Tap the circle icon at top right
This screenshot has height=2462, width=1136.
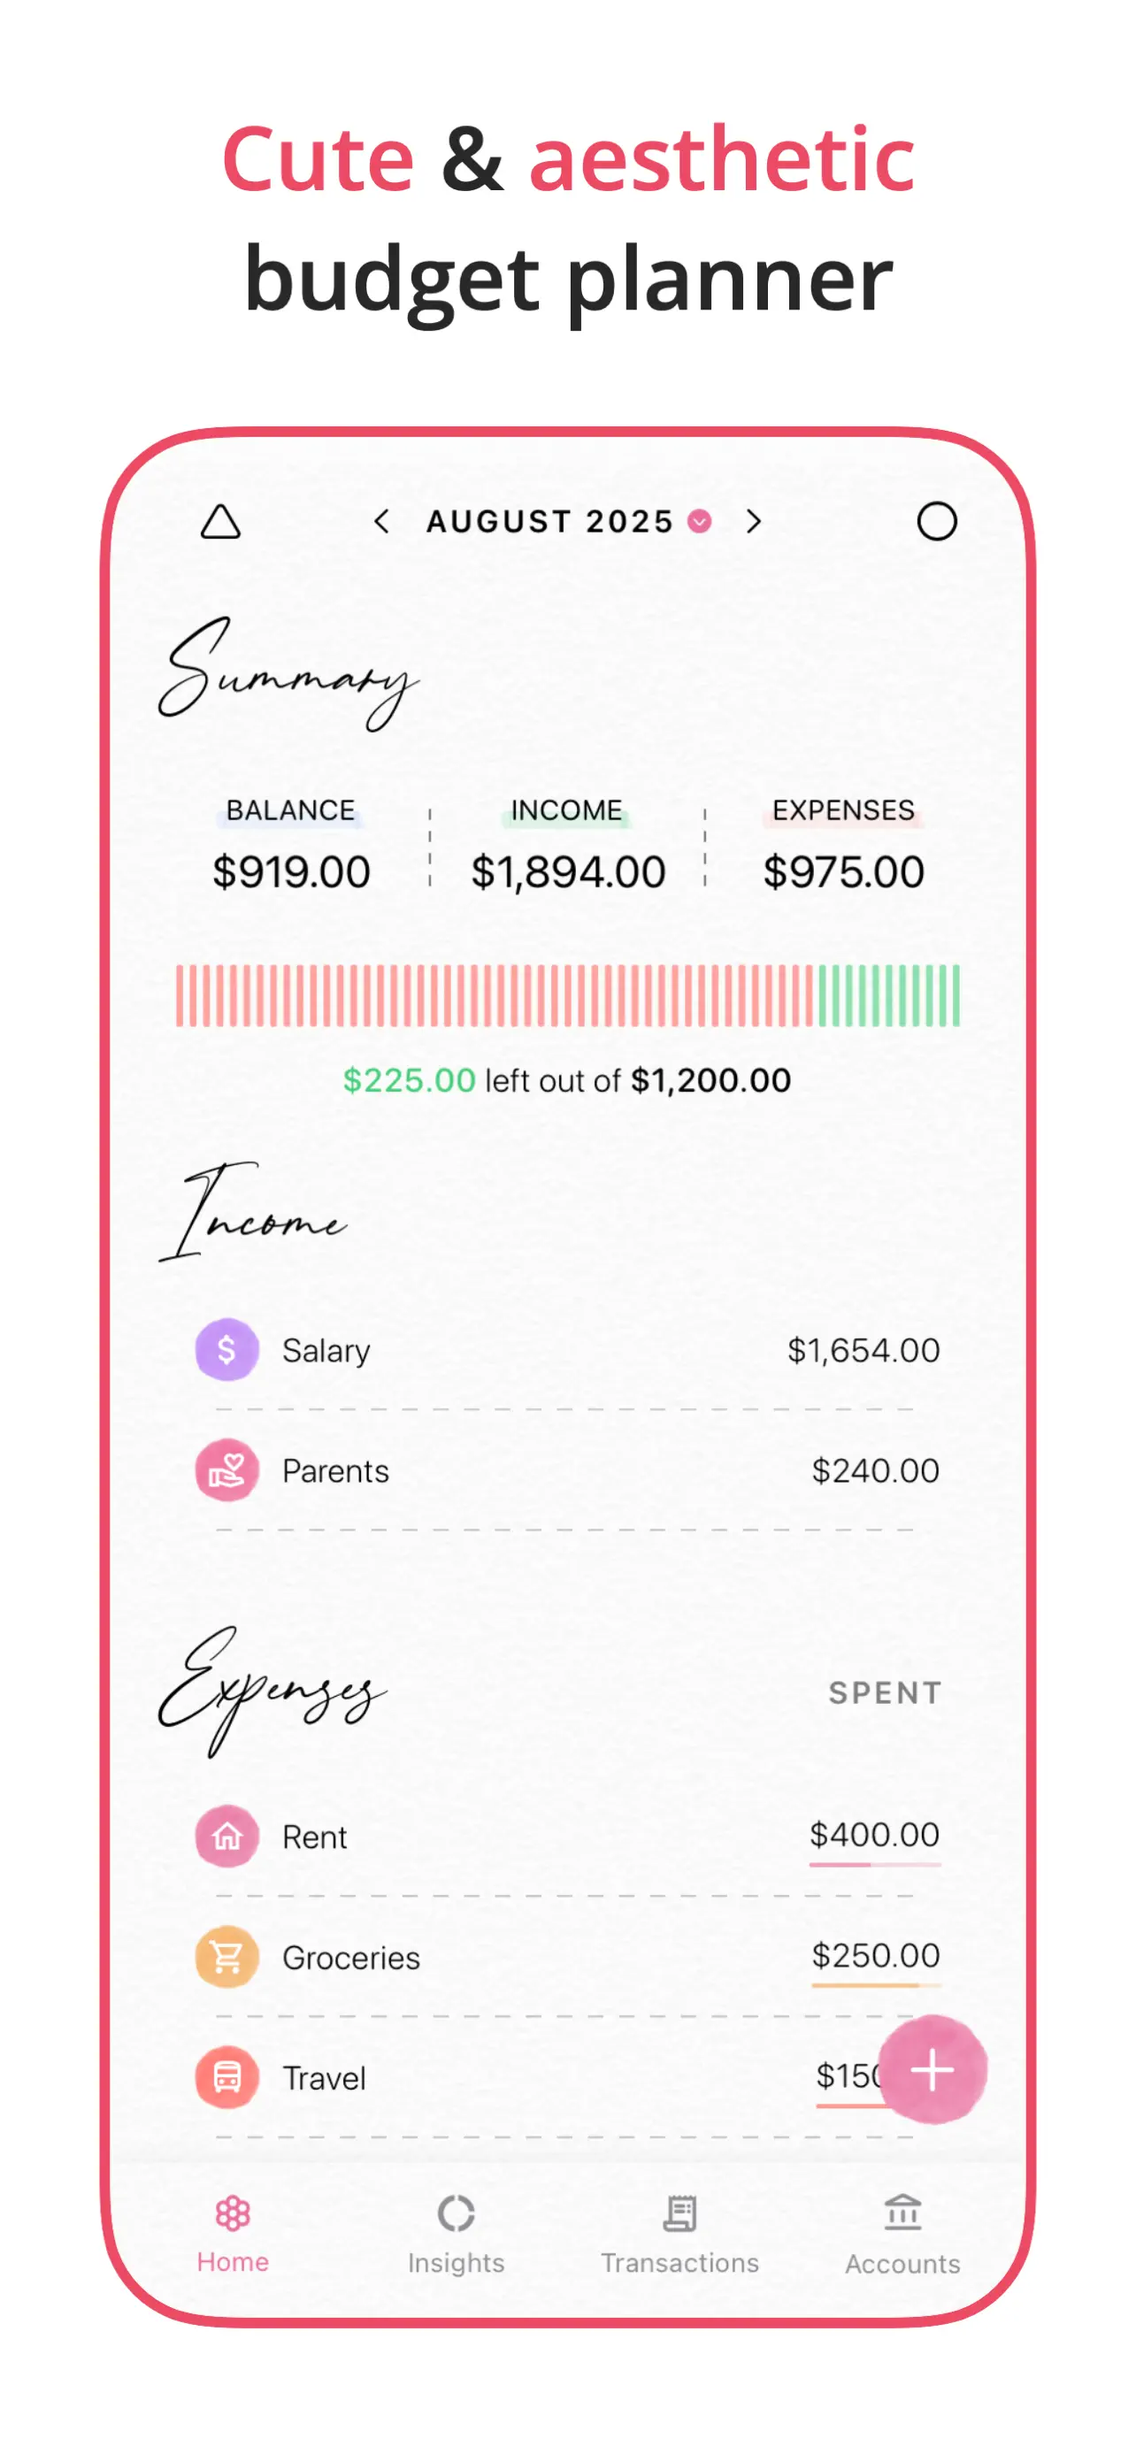936,521
